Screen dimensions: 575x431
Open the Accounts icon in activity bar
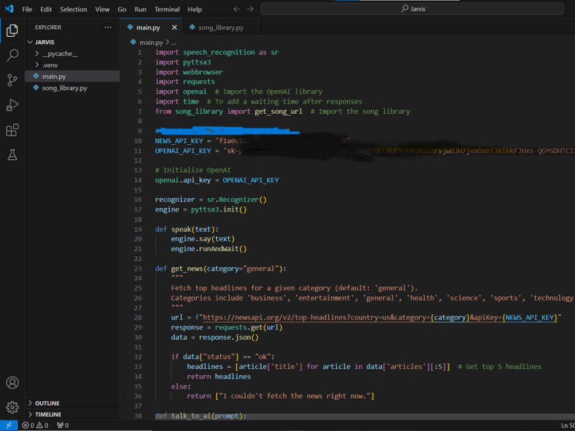(x=12, y=383)
